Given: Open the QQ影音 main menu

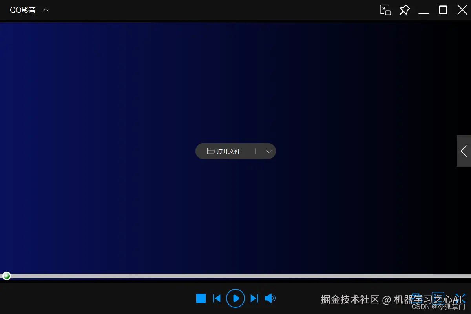Looking at the screenshot, I should (x=22, y=10).
